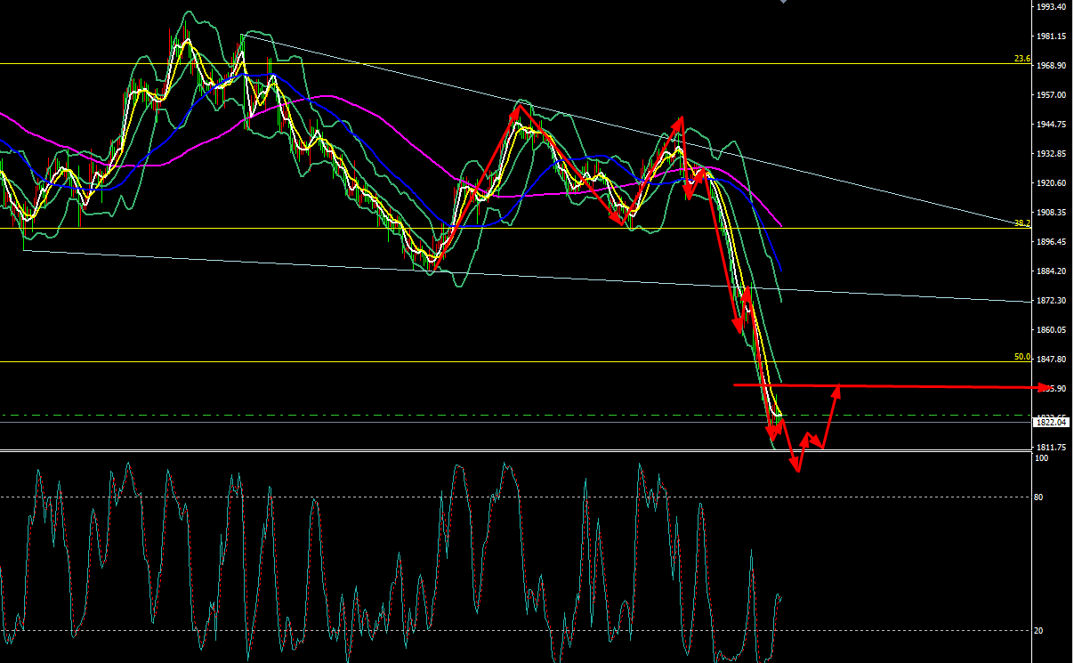This screenshot has height=663, width=1074.
Task: Click the oscillator 20 level label
Action: 1038,631
